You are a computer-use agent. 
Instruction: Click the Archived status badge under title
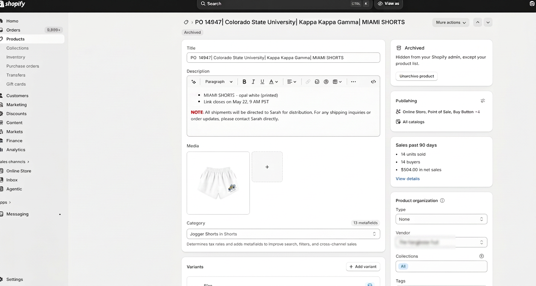(x=193, y=33)
